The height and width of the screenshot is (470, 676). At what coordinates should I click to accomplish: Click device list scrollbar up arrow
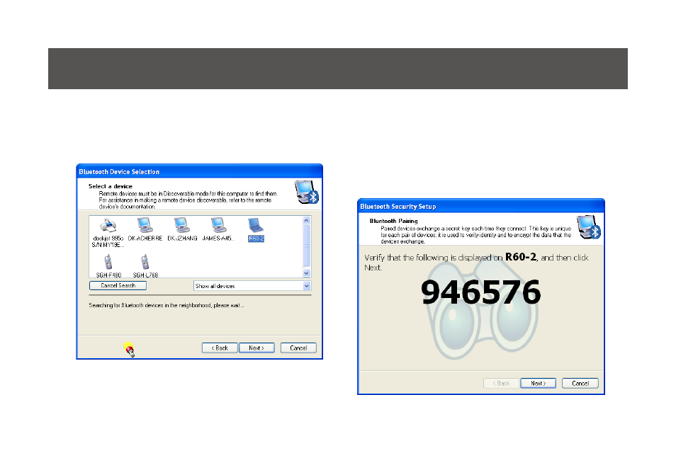[x=307, y=221]
